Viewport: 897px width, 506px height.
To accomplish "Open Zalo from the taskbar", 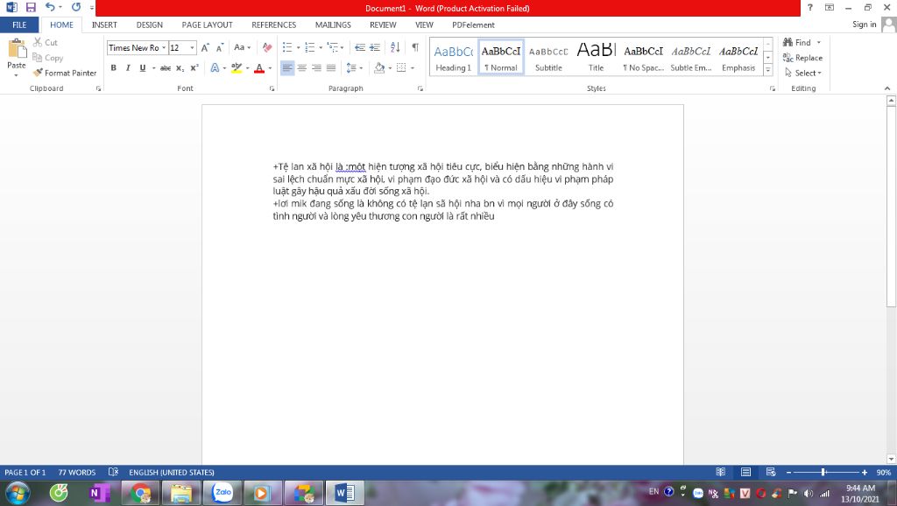I will pos(222,493).
